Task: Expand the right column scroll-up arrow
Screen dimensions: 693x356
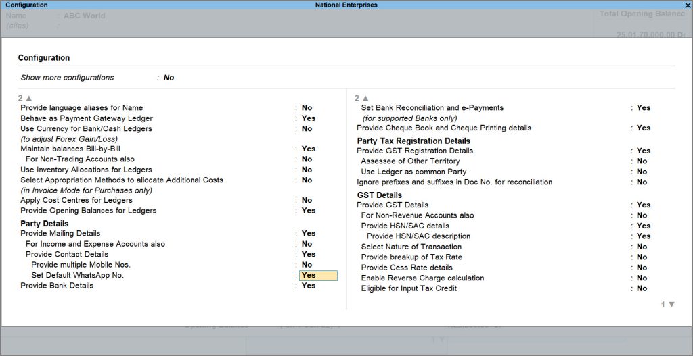Action: [365, 99]
